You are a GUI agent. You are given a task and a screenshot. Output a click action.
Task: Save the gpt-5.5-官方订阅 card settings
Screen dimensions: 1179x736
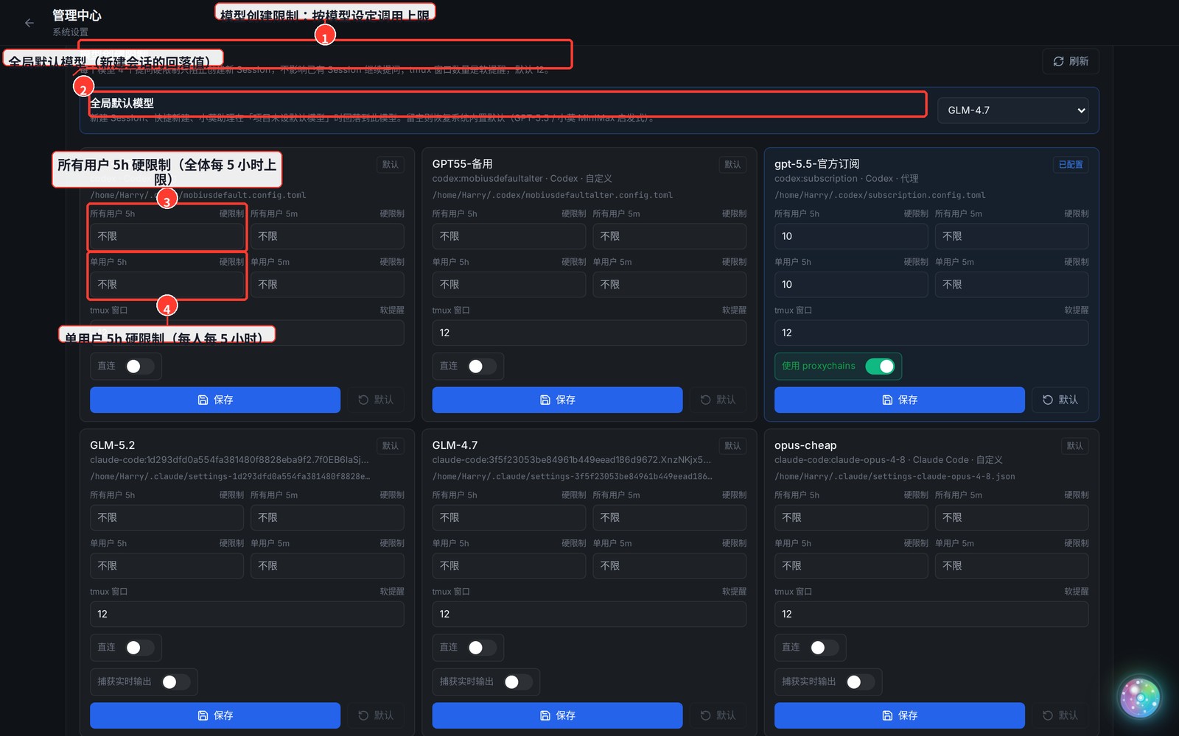pos(899,400)
